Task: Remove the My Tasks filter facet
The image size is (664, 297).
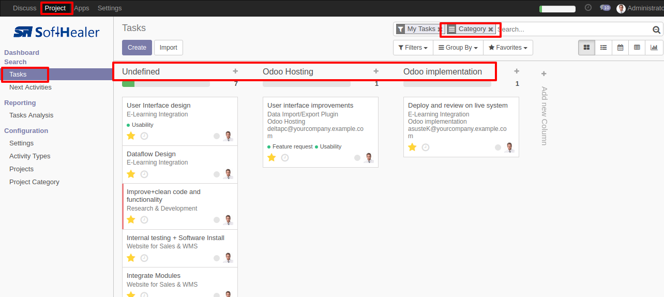Action: pyautogui.click(x=439, y=29)
